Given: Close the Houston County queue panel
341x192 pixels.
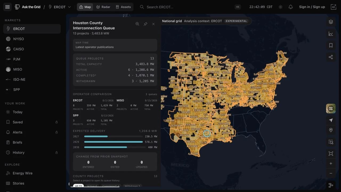Looking at the screenshot, I should click(153, 24).
